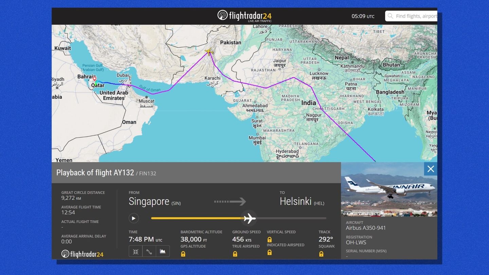Viewport: 489px width, 275px height.
Task: Click the Karachi label on map
Action: click(213, 78)
